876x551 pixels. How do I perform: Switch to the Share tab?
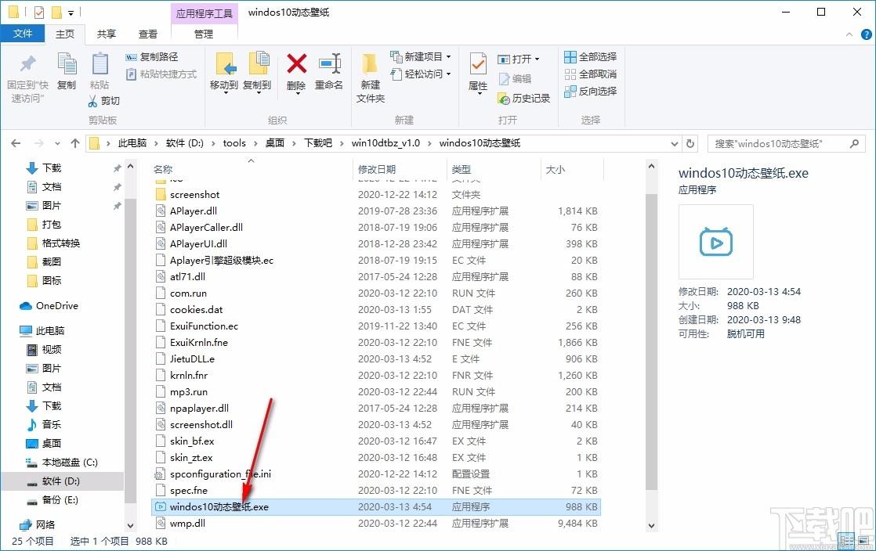(x=106, y=34)
